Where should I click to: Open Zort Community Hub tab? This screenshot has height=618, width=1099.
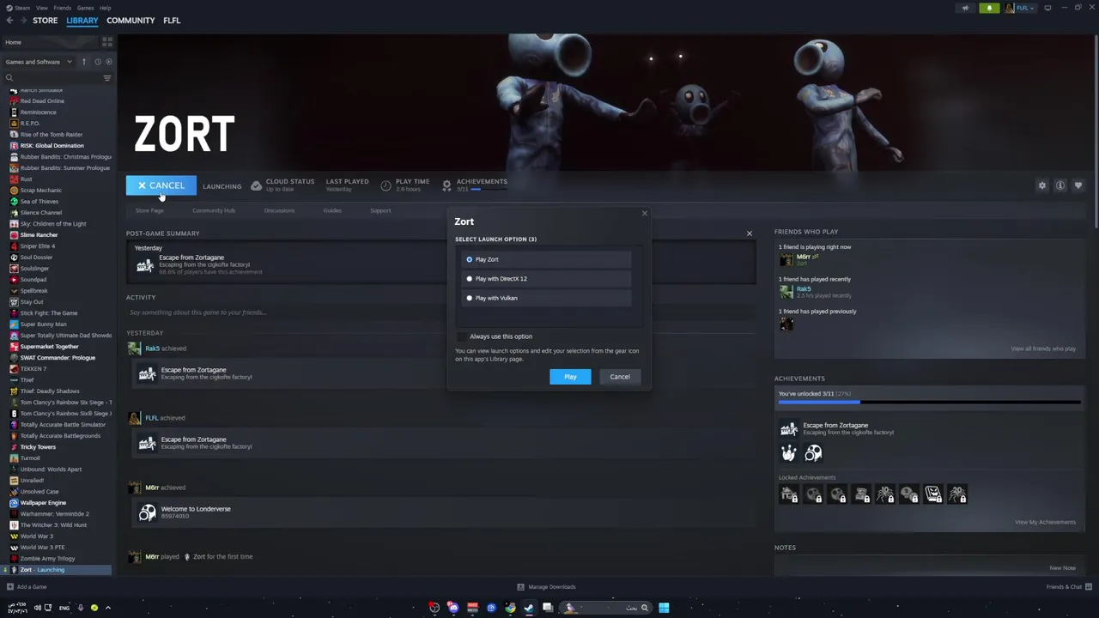click(x=214, y=210)
